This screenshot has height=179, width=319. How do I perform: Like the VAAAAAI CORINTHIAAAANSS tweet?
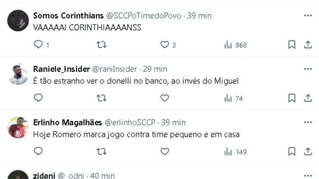click(x=165, y=45)
